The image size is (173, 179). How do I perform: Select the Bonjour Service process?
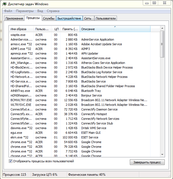pyautogui.click(x=79, y=95)
